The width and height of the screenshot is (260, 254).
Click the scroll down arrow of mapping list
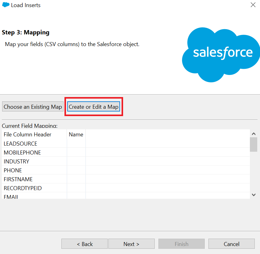pyautogui.click(x=254, y=195)
